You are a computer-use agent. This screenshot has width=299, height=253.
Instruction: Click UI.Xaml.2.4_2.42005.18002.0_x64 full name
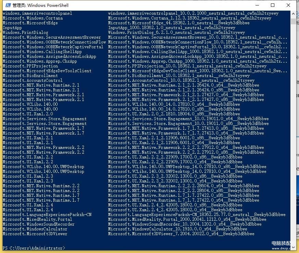[175, 210]
